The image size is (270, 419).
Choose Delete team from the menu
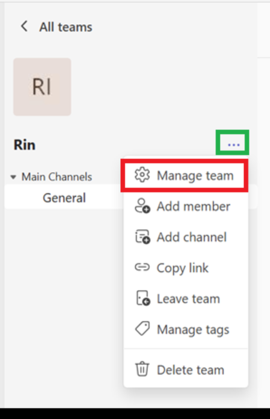186,370
